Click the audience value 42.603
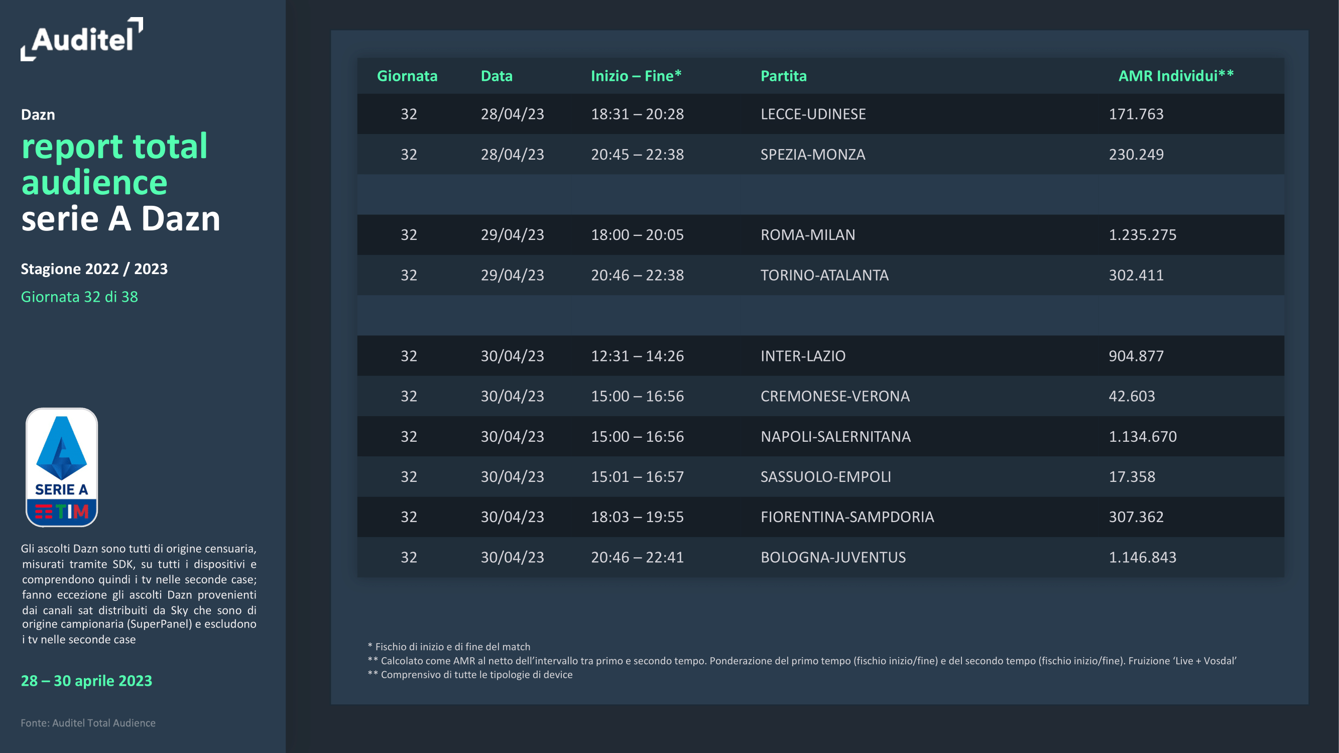The width and height of the screenshot is (1339, 753). point(1132,396)
